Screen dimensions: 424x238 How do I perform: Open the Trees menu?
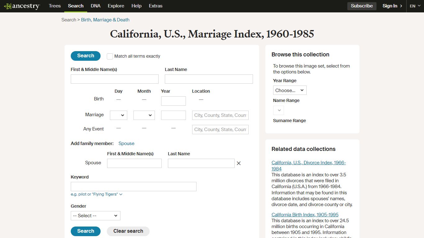(x=55, y=6)
